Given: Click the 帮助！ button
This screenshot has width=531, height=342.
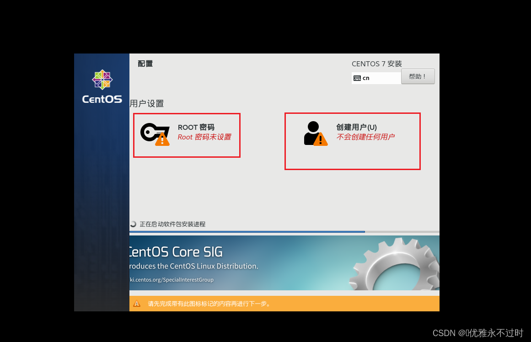Looking at the screenshot, I should [x=418, y=76].
